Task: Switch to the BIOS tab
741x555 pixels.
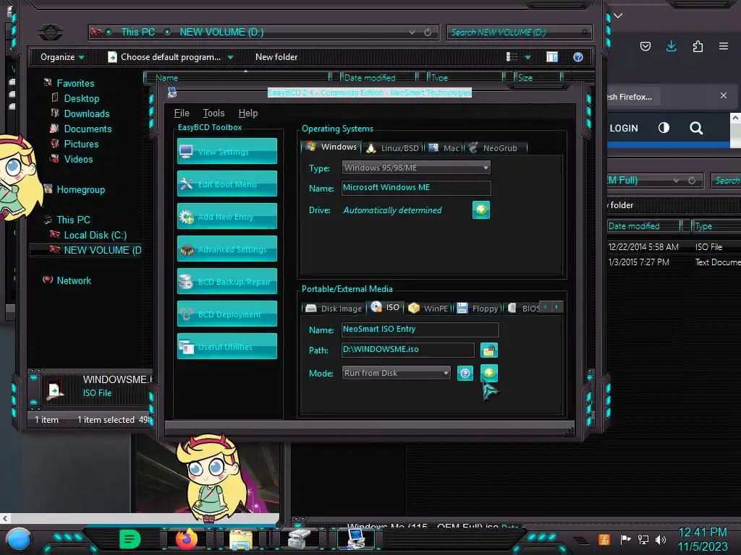Action: (524, 308)
